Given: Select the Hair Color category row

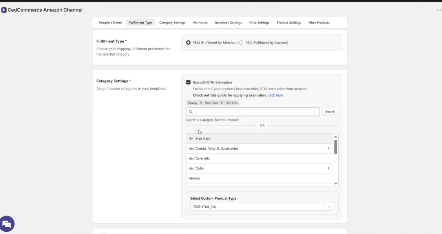Looking at the screenshot, I should [259, 168].
